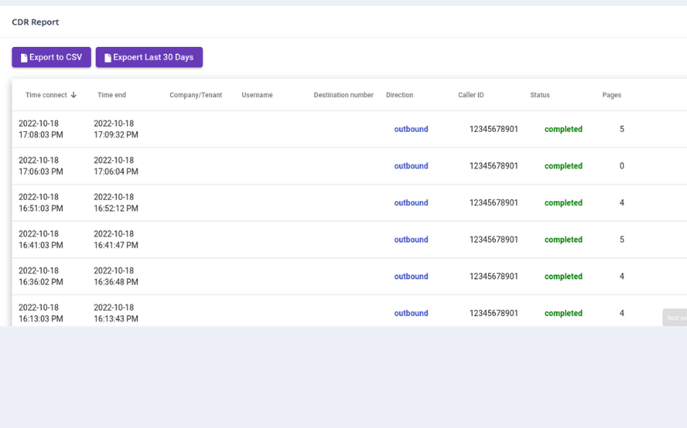Click the Next page tooltip button
Viewport: 687px width, 428px height.
[675, 318]
